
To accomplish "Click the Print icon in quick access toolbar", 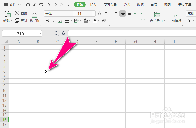I will click(x=41, y=5).
